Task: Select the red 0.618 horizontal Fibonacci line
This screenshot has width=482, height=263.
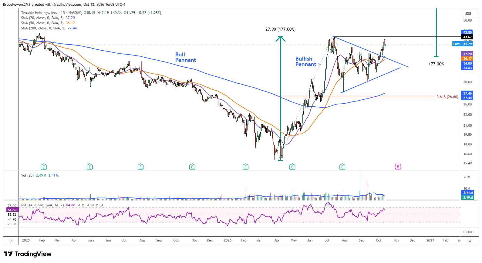Action: pos(357,97)
